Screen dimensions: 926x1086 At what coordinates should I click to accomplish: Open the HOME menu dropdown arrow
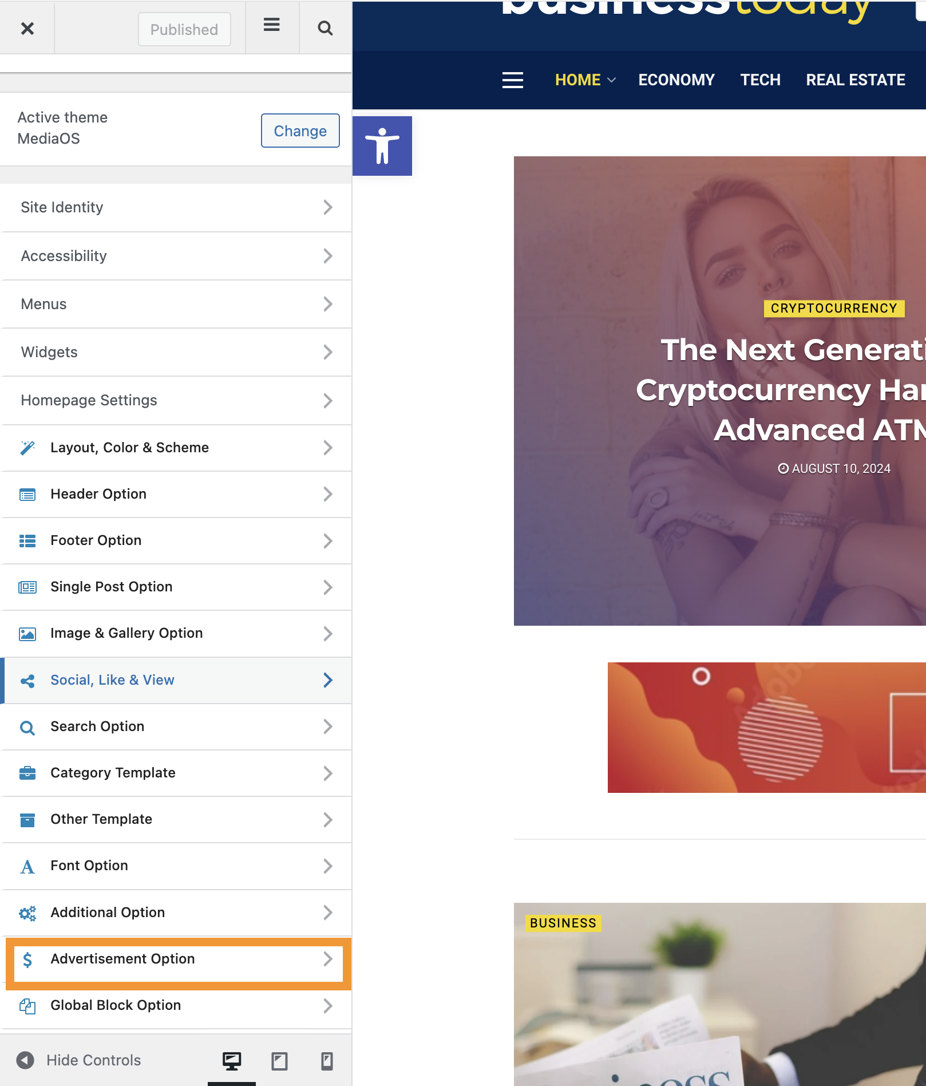[x=612, y=80]
